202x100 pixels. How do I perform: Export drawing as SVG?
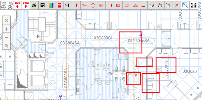26,5
